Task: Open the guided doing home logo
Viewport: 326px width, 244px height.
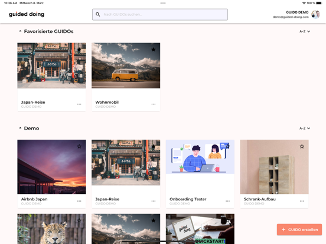Action: (x=27, y=14)
